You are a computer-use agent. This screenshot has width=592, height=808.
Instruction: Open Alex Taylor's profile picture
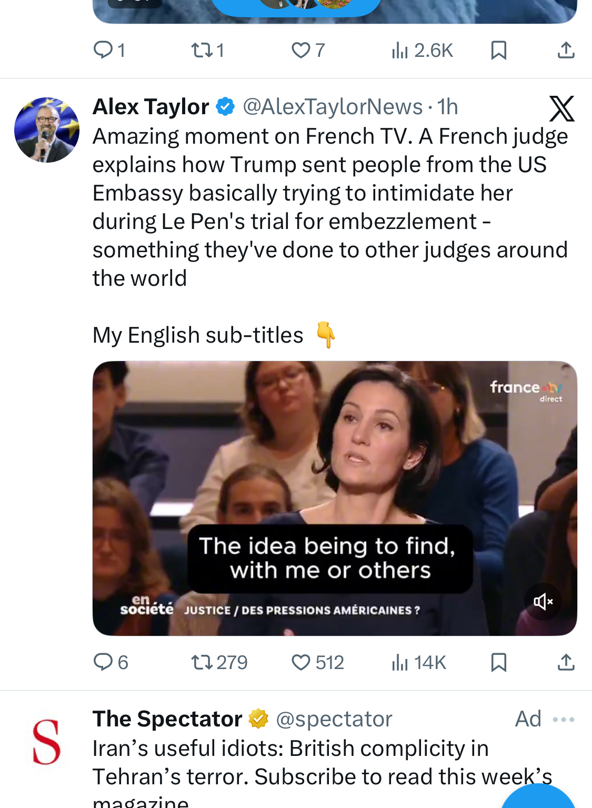(47, 129)
